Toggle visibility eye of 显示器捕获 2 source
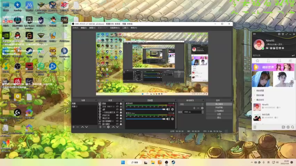 click(x=117, y=121)
